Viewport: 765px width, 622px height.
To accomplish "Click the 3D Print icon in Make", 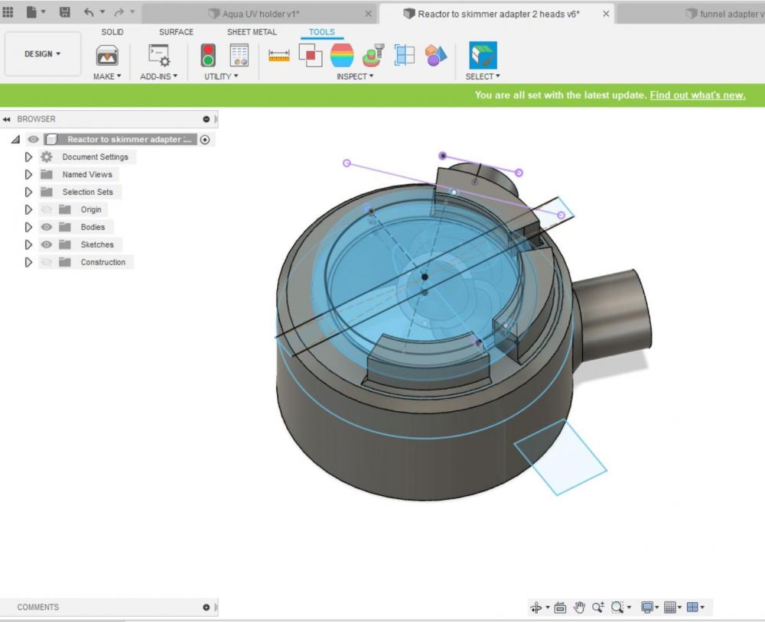I will tap(107, 55).
